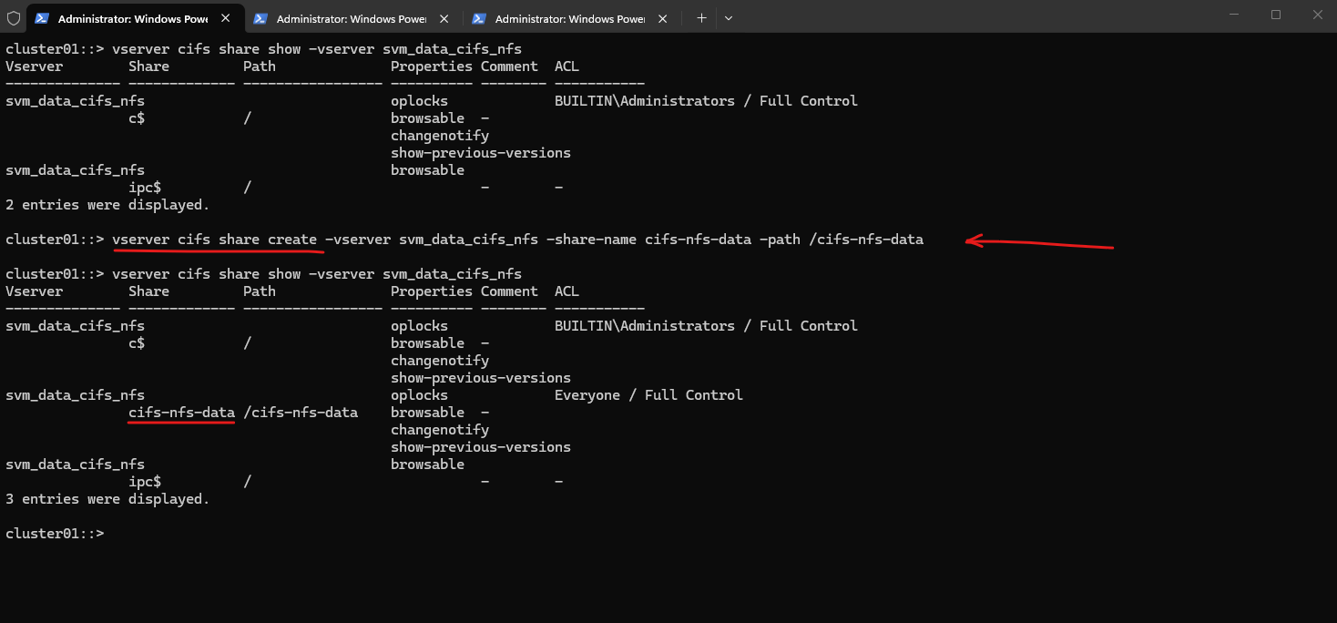Click the PowerShell icon on the third tab

(x=479, y=18)
